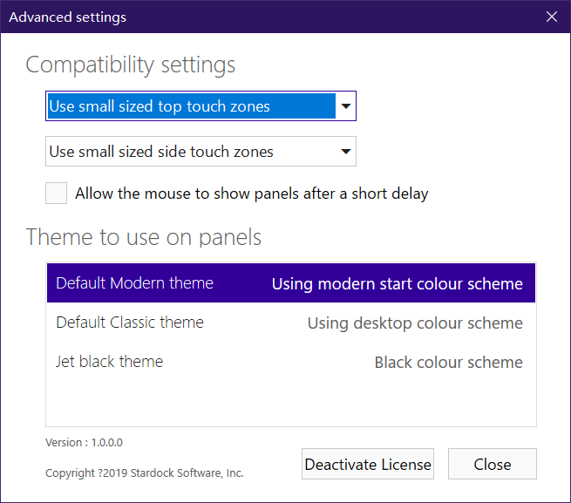571x503 pixels.
Task: Click 'Allow the mouse to show panels' label
Action: [x=251, y=194]
